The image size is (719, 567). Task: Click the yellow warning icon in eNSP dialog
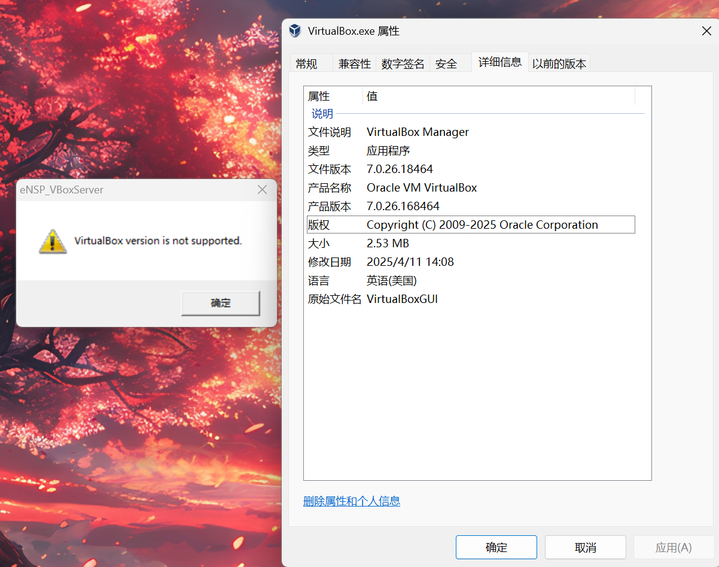tap(53, 241)
